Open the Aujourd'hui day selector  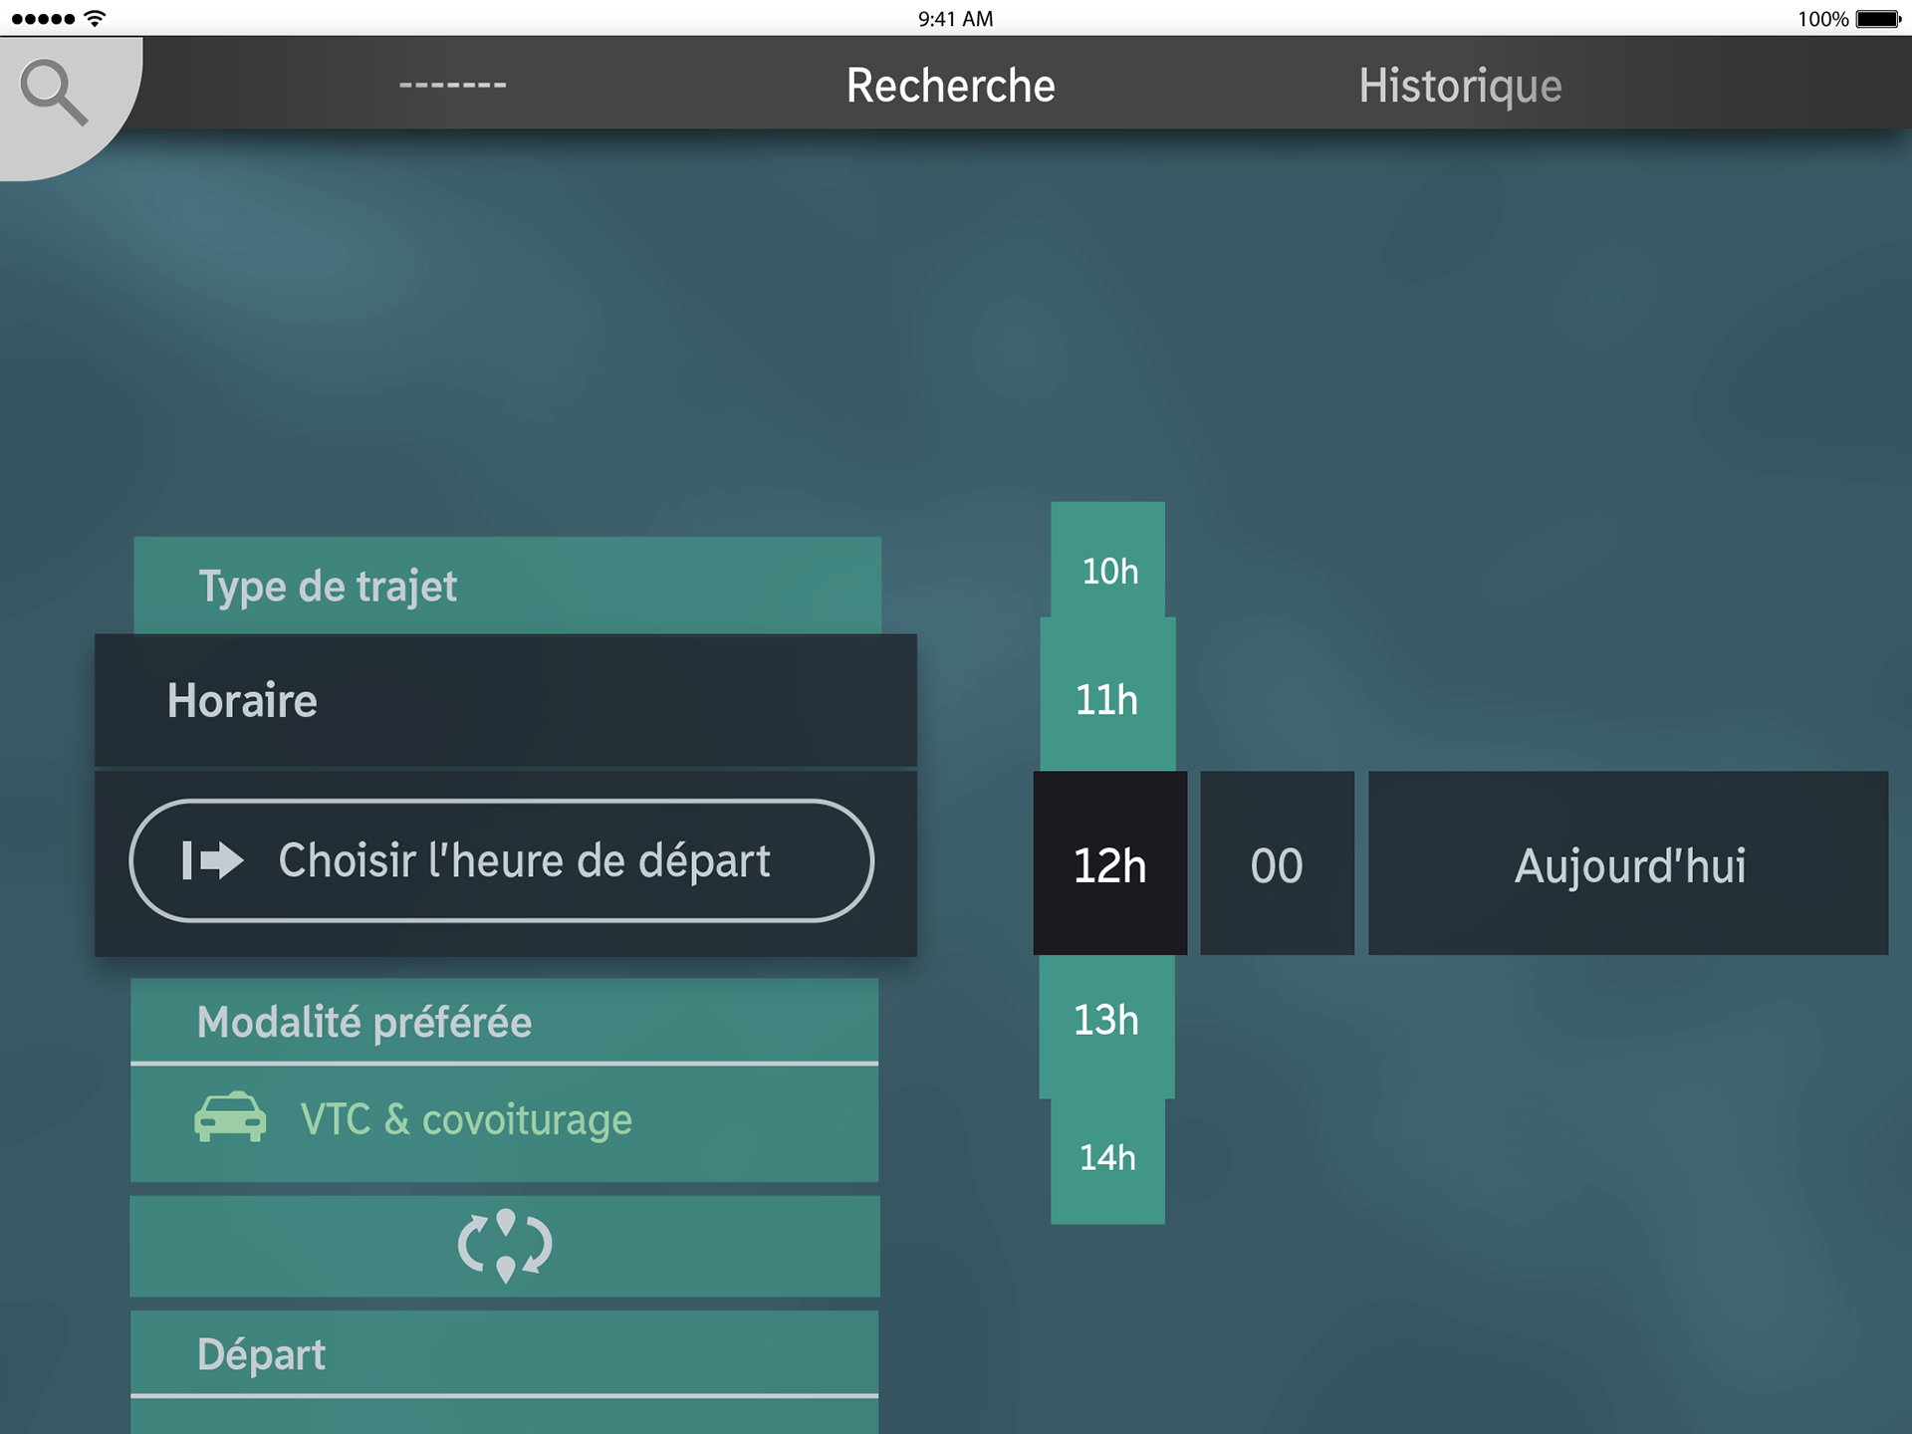(x=1628, y=862)
